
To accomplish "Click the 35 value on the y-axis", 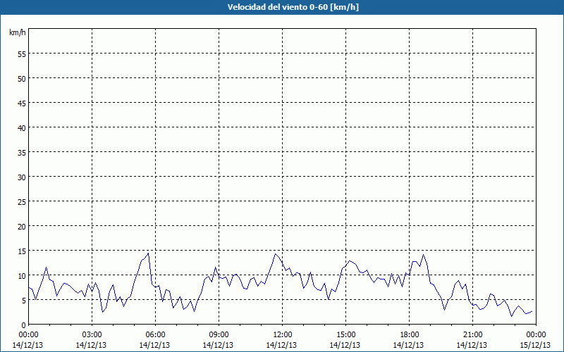I will click(22, 152).
